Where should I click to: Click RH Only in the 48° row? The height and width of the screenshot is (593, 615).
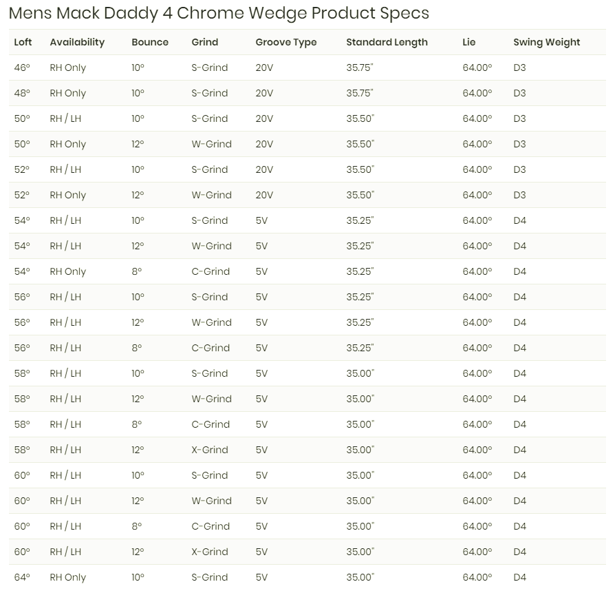point(68,94)
